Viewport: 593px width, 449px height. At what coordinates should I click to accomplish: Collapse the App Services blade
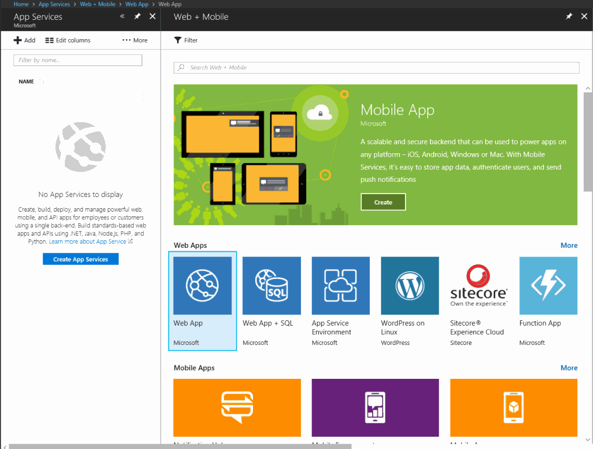122,16
